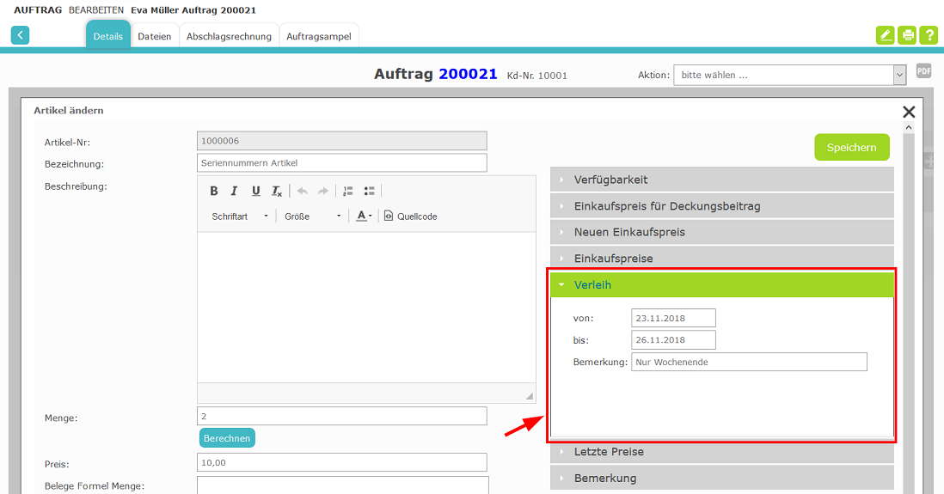Click the green edit pencil icon
The width and height of the screenshot is (944, 494).
[885, 35]
